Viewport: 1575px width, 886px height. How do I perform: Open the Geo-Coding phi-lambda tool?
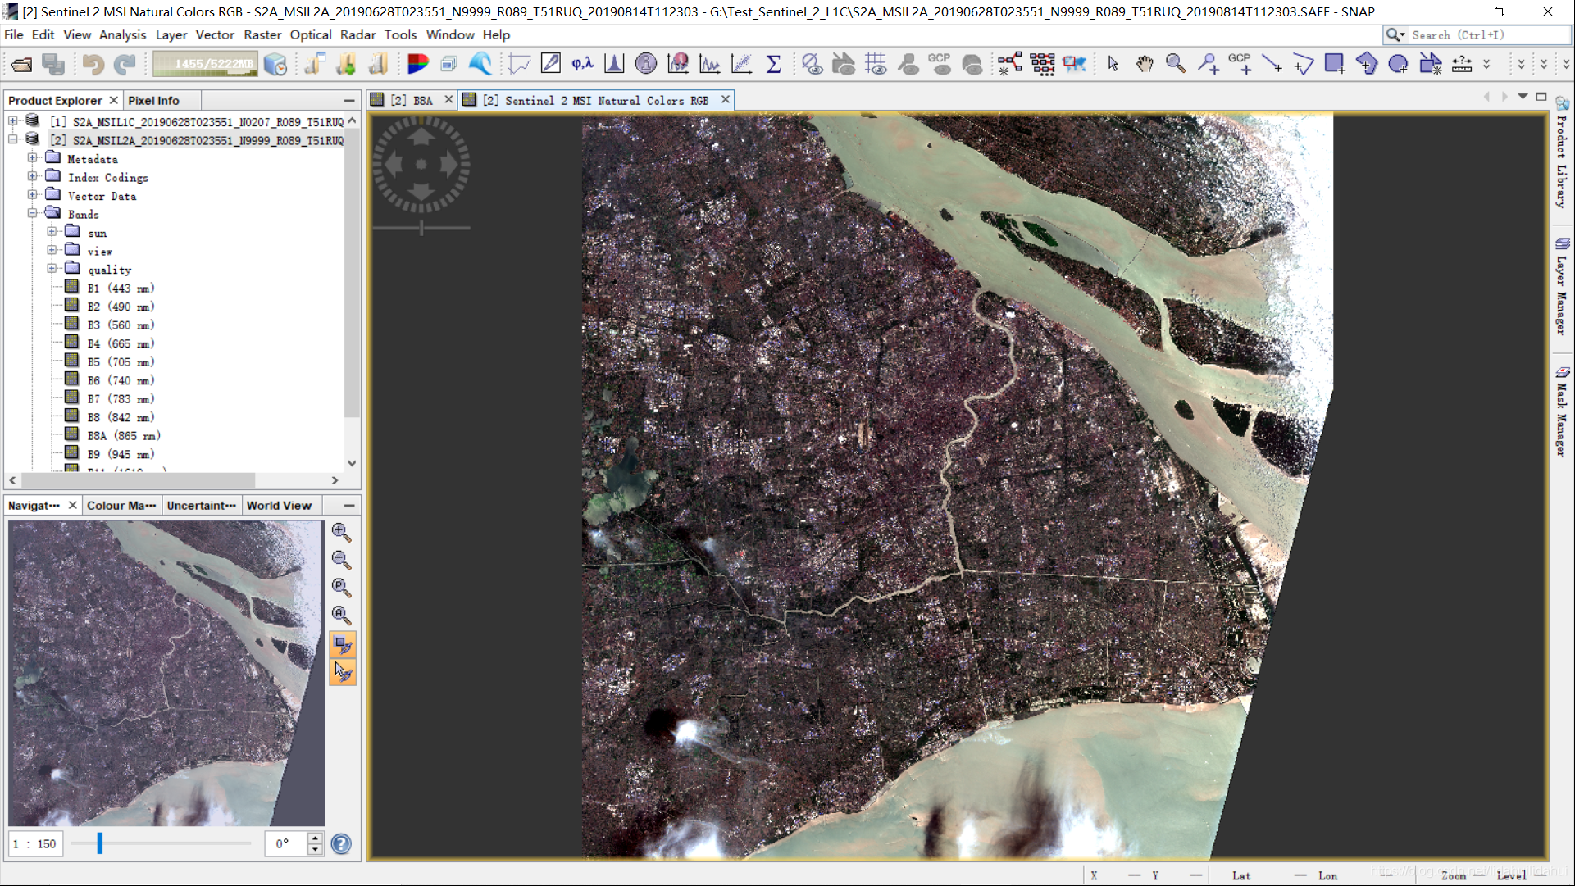click(x=582, y=64)
